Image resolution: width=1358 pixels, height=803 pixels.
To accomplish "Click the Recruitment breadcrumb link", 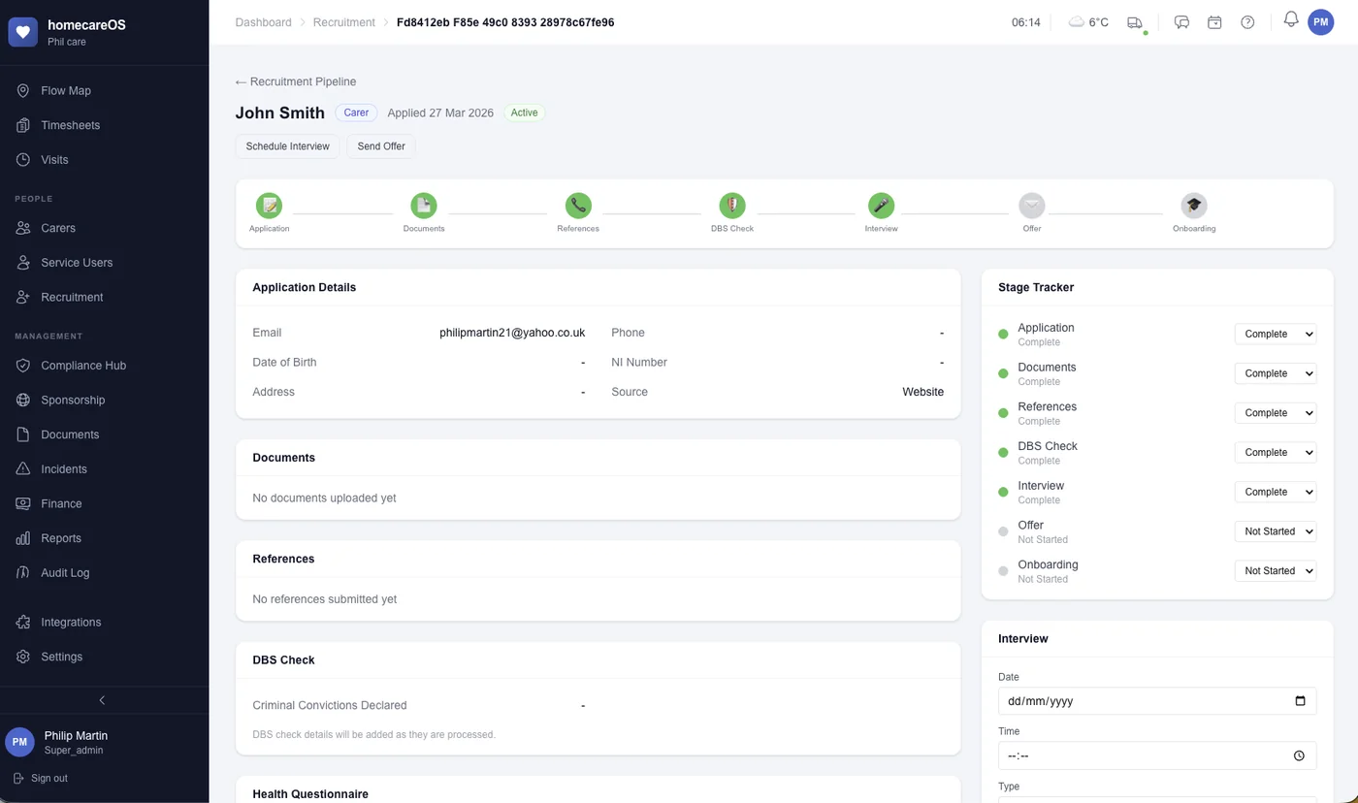I will [x=344, y=22].
